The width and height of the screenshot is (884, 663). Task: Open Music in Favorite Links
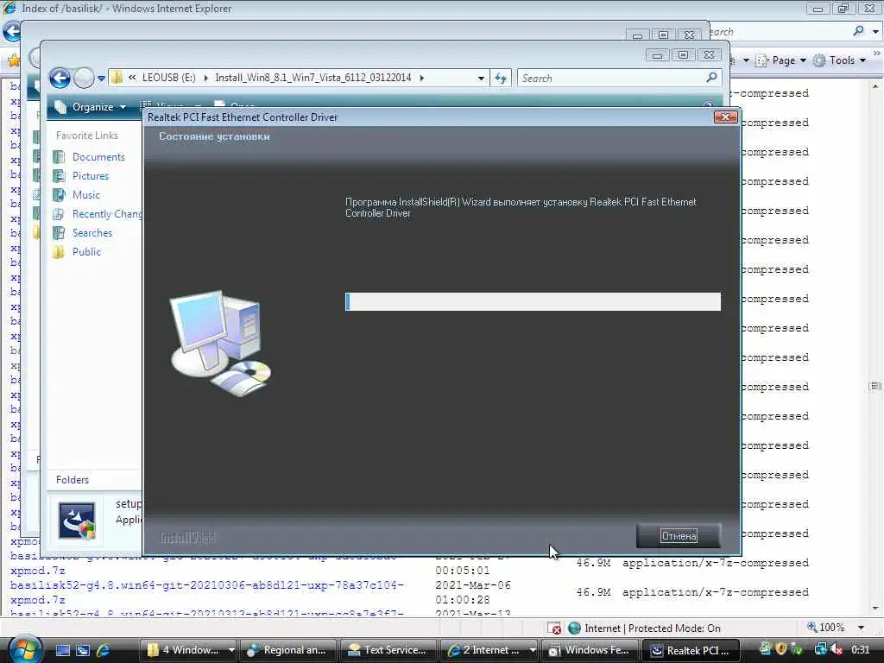coord(85,194)
